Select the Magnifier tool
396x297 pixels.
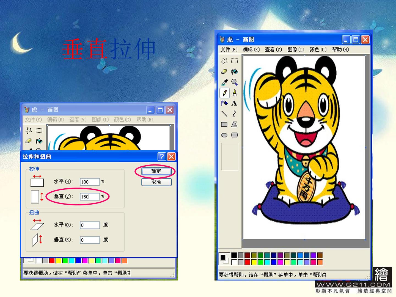(x=235, y=82)
